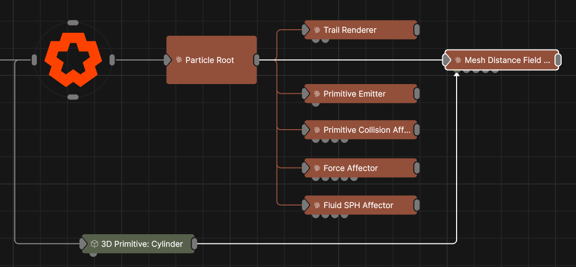The image size is (576, 267).
Task: Click the root node's top connector pin
Action: 73,23
